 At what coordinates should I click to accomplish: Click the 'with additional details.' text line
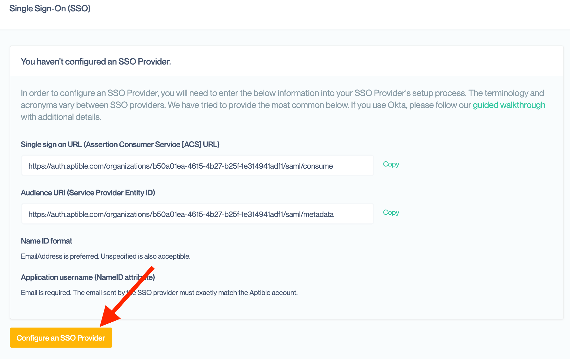pos(61,117)
